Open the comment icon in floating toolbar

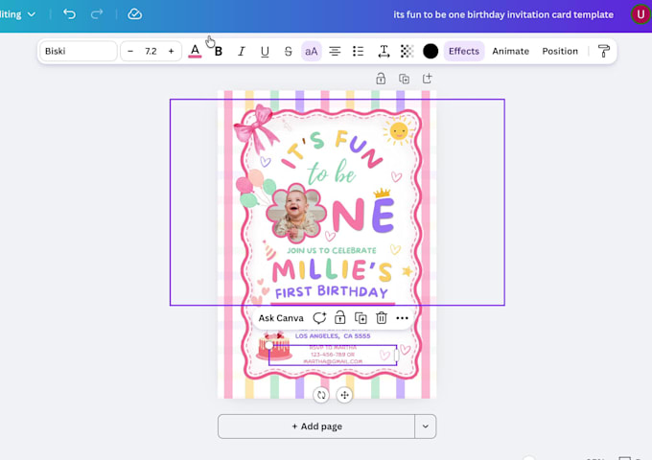click(x=319, y=318)
